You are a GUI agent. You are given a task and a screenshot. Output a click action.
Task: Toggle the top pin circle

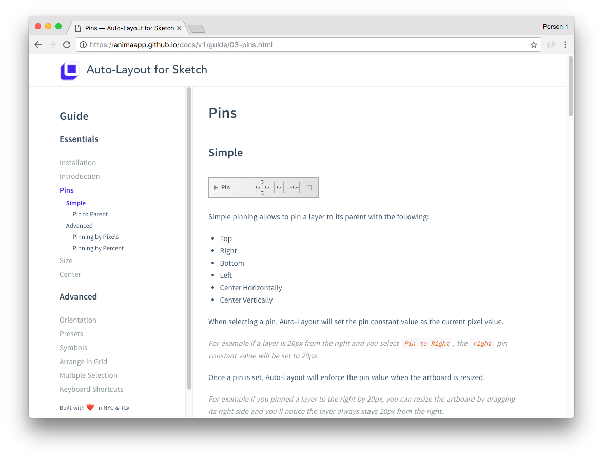pos(262,182)
